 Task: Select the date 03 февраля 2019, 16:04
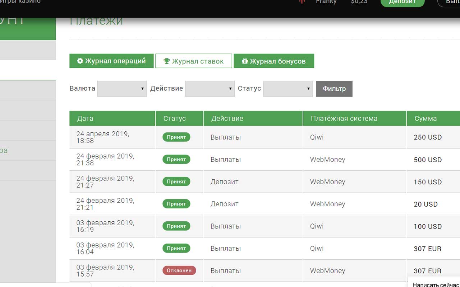tap(105, 249)
